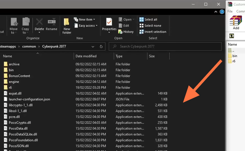This screenshot has height=151, width=245.
Task: Select the PocoFoundation.dll file icon
Action: pyautogui.click(x=6, y=140)
